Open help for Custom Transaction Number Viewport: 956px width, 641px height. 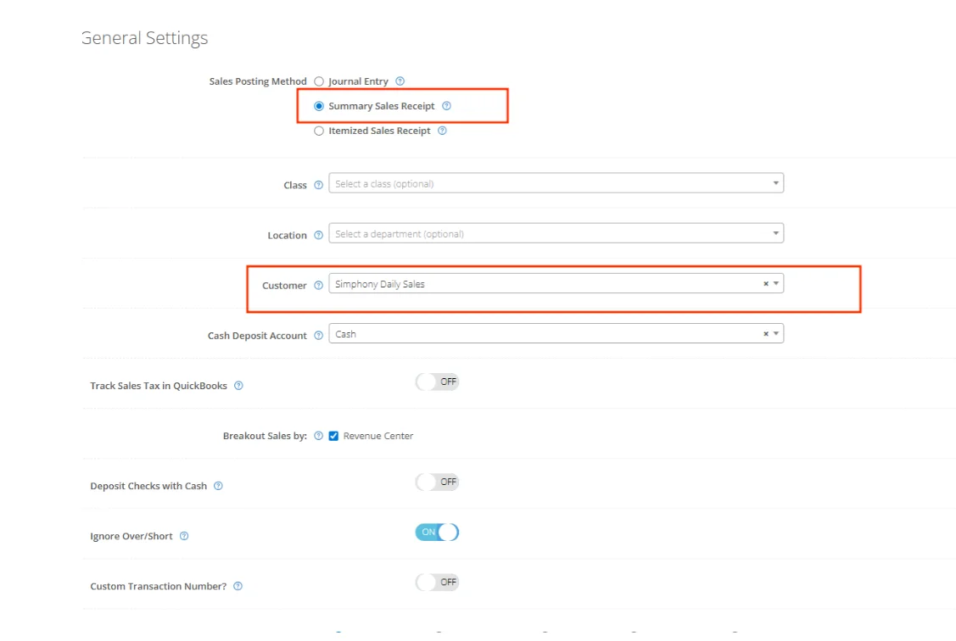coord(238,586)
